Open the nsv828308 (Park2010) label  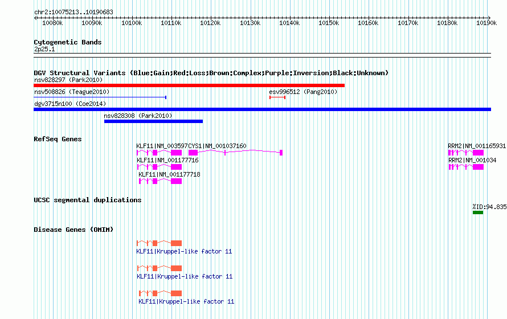[138, 116]
